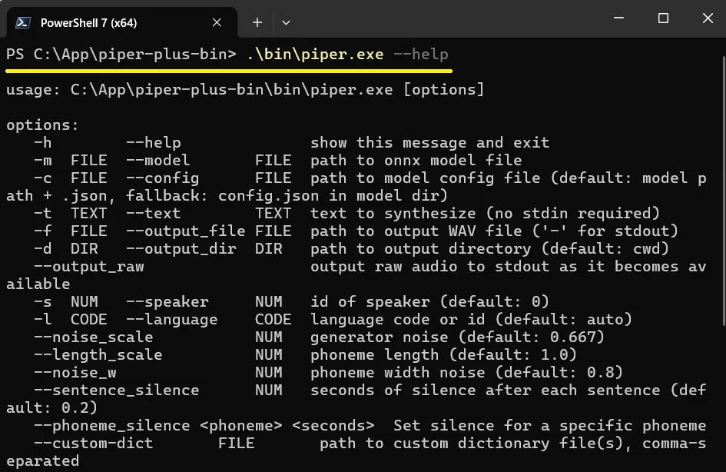Click the usage line showing piper.exe [options]
Image resolution: width=726 pixels, height=472 pixels.
pos(245,89)
